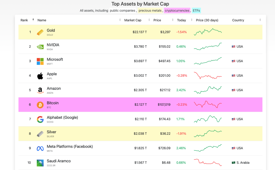Open the Apple company page

click(x=52, y=74)
